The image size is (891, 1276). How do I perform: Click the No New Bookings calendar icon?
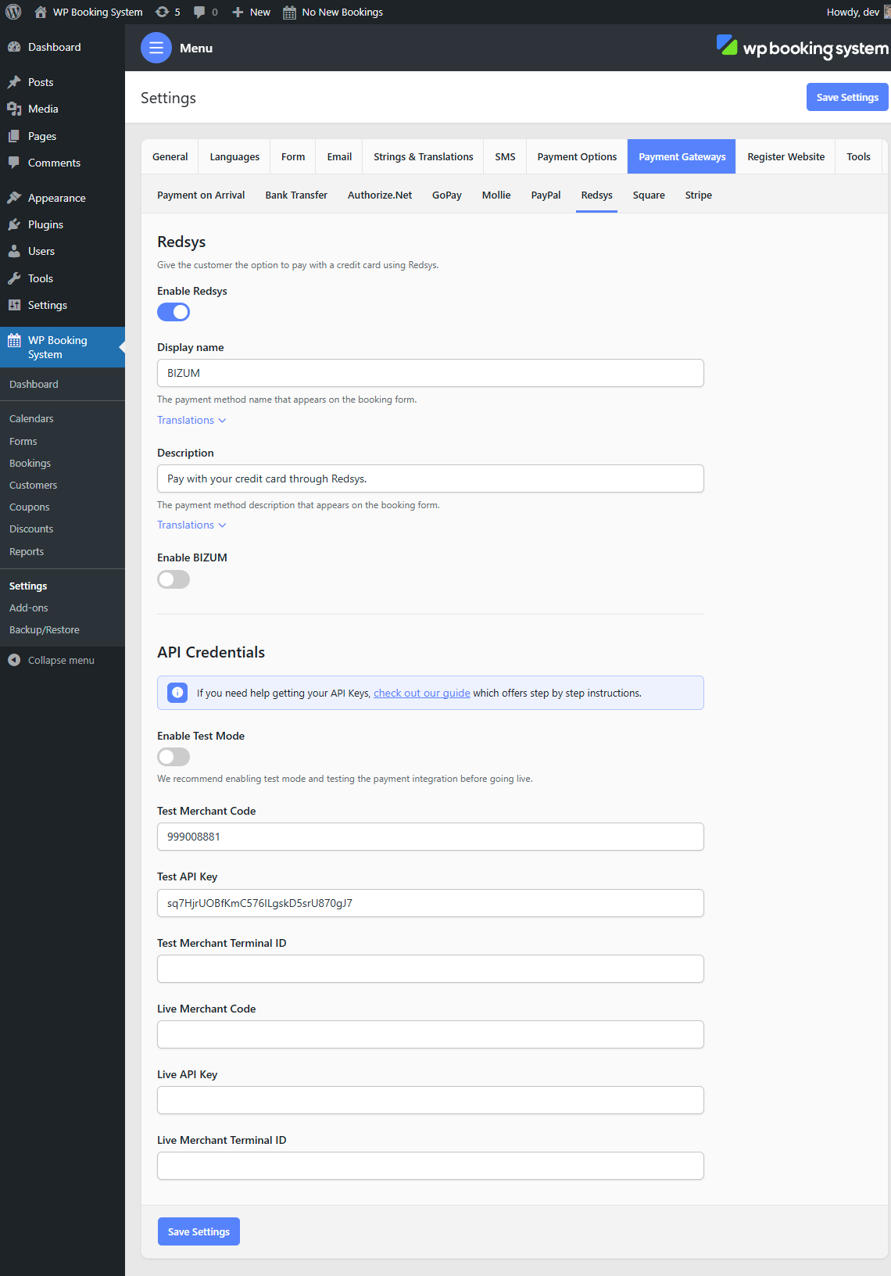[289, 13]
